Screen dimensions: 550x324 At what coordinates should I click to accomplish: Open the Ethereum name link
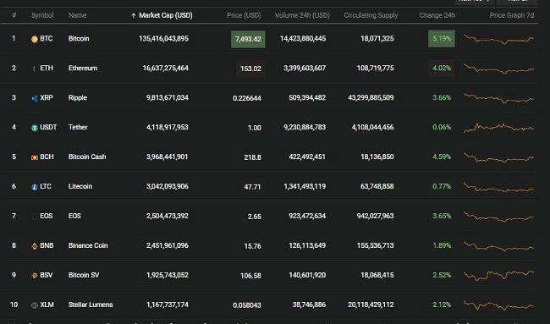tap(83, 68)
